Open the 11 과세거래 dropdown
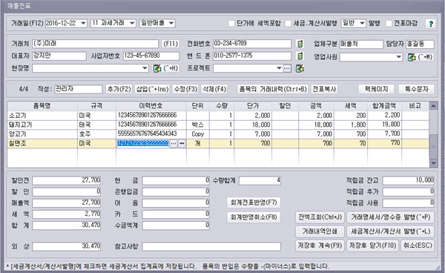 click(132, 23)
